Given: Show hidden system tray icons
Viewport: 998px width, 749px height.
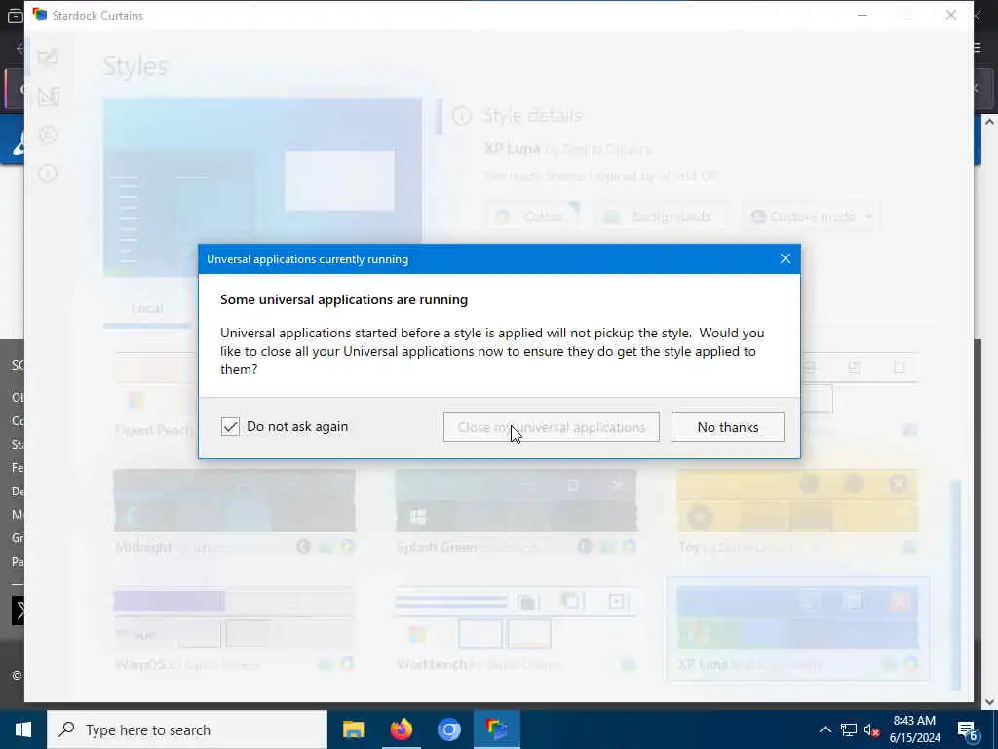Looking at the screenshot, I should click(825, 729).
